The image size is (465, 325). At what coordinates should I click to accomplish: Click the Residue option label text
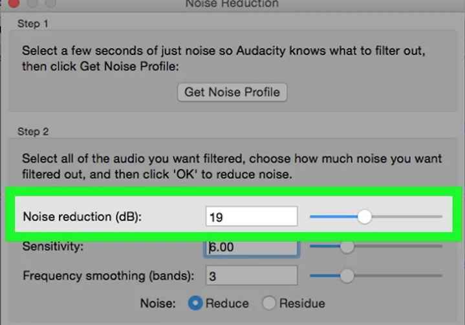302,304
